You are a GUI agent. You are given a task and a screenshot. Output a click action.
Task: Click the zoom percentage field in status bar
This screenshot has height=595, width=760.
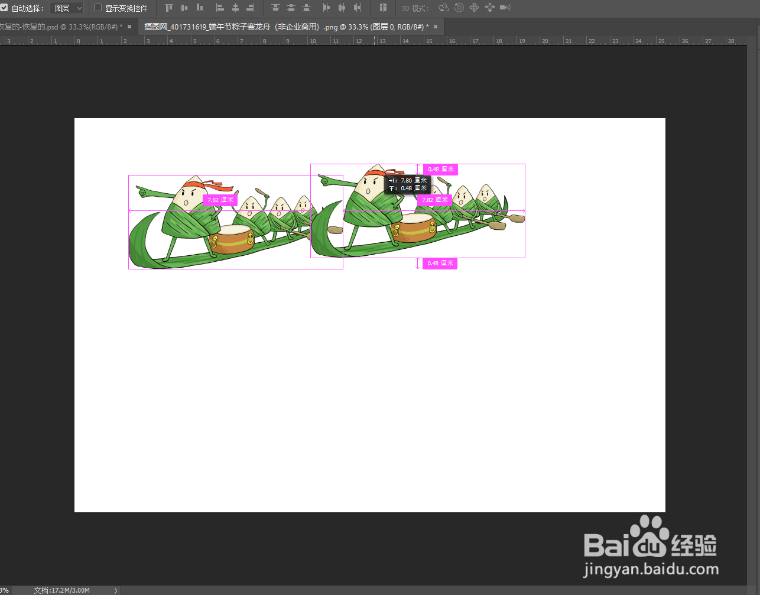point(5,590)
